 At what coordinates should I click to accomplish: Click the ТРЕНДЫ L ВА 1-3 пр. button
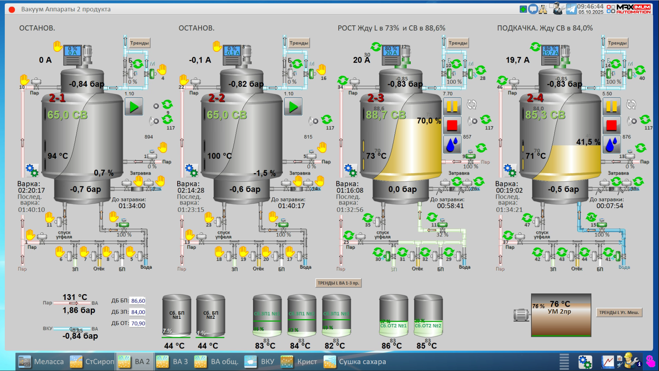tap(338, 283)
